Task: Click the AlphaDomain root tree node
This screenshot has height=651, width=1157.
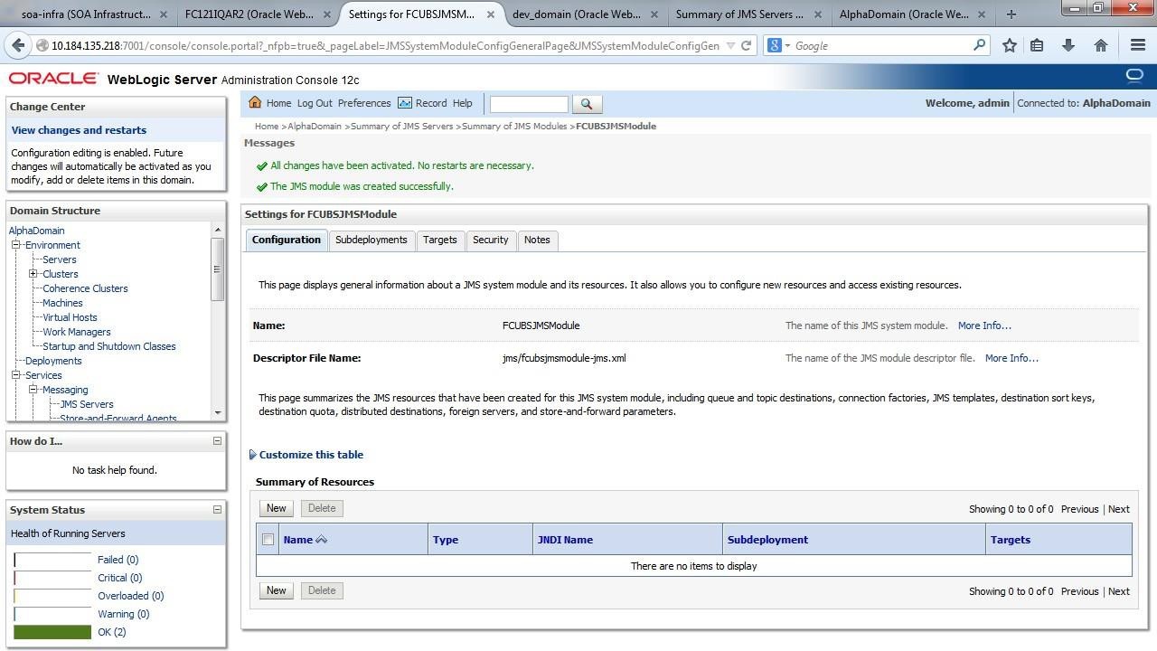Action: pos(36,231)
